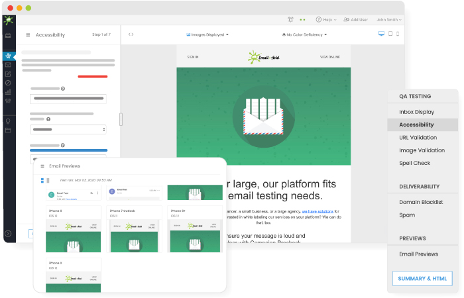Select Email Previews under Previews
This screenshot has width=464, height=298.
point(419,254)
